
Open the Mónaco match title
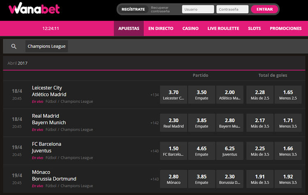click(41, 172)
